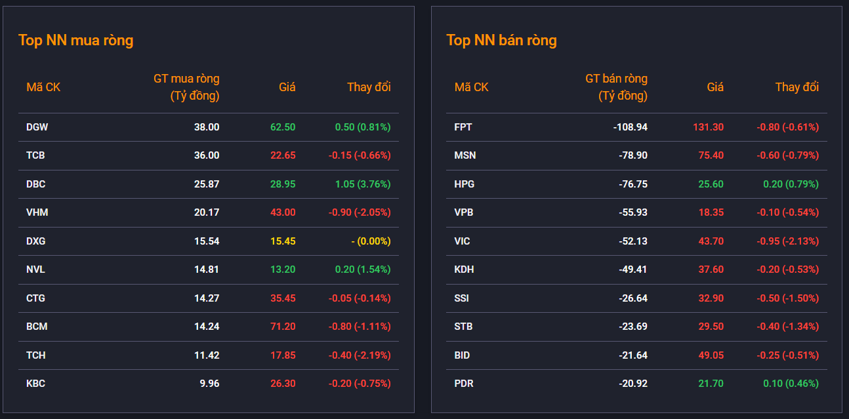Click Mã CK header in buy table
Viewport: 849px width, 419px height.
(43, 87)
